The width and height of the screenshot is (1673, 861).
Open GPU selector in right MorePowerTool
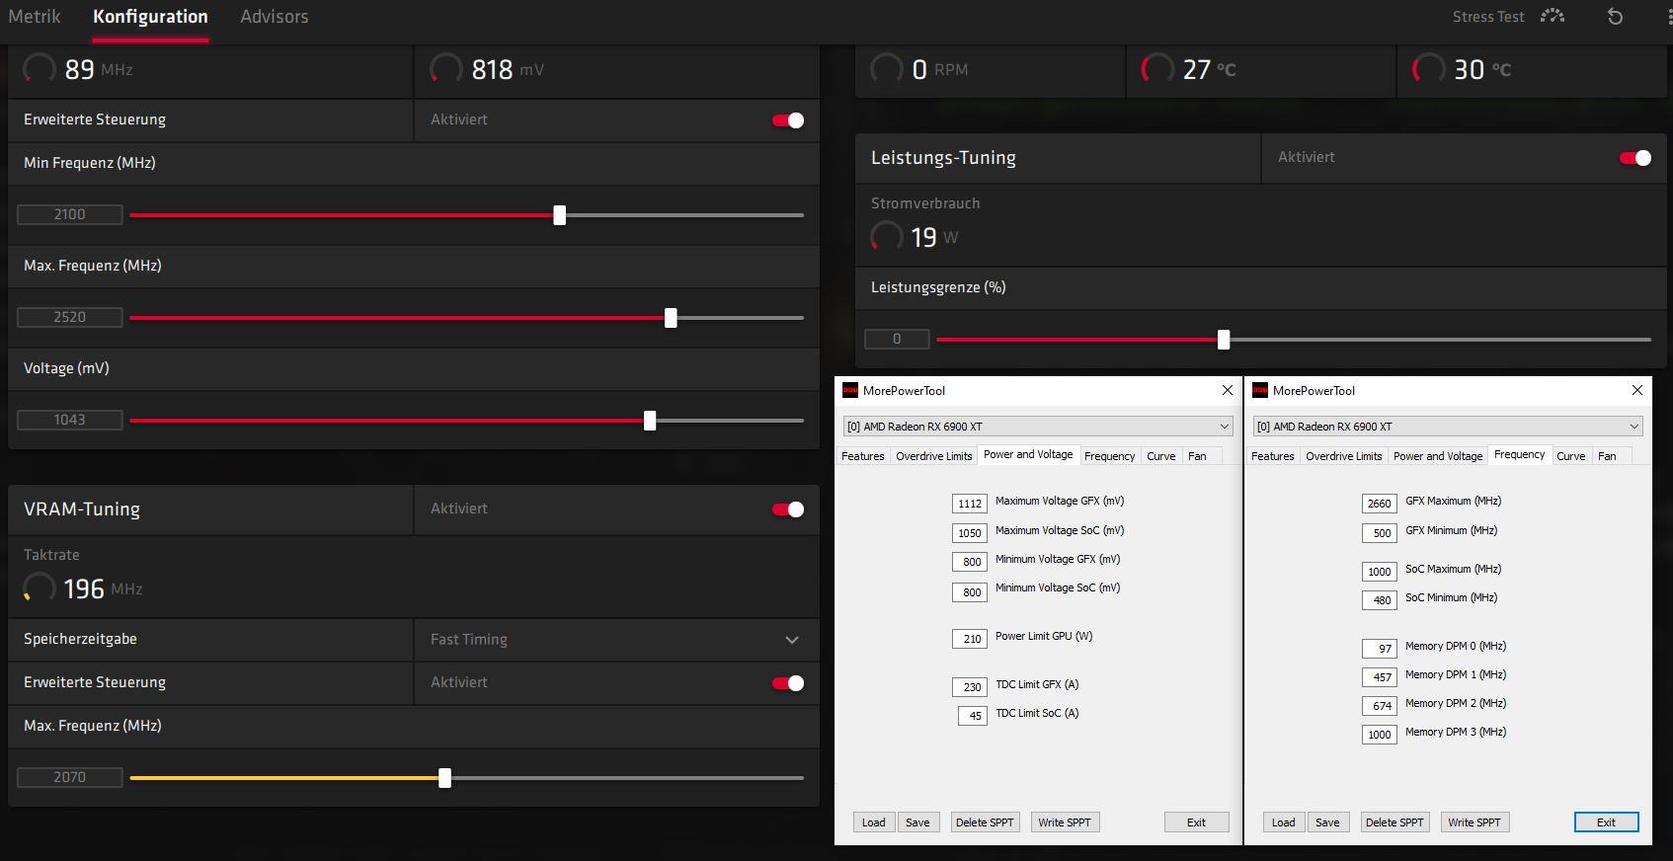(1448, 427)
